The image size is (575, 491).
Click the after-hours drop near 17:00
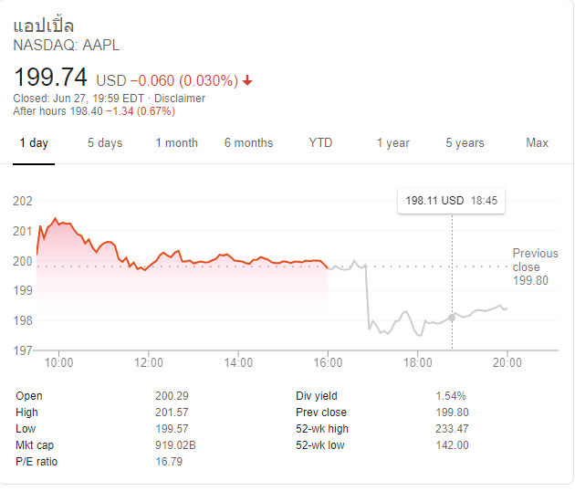point(367,297)
